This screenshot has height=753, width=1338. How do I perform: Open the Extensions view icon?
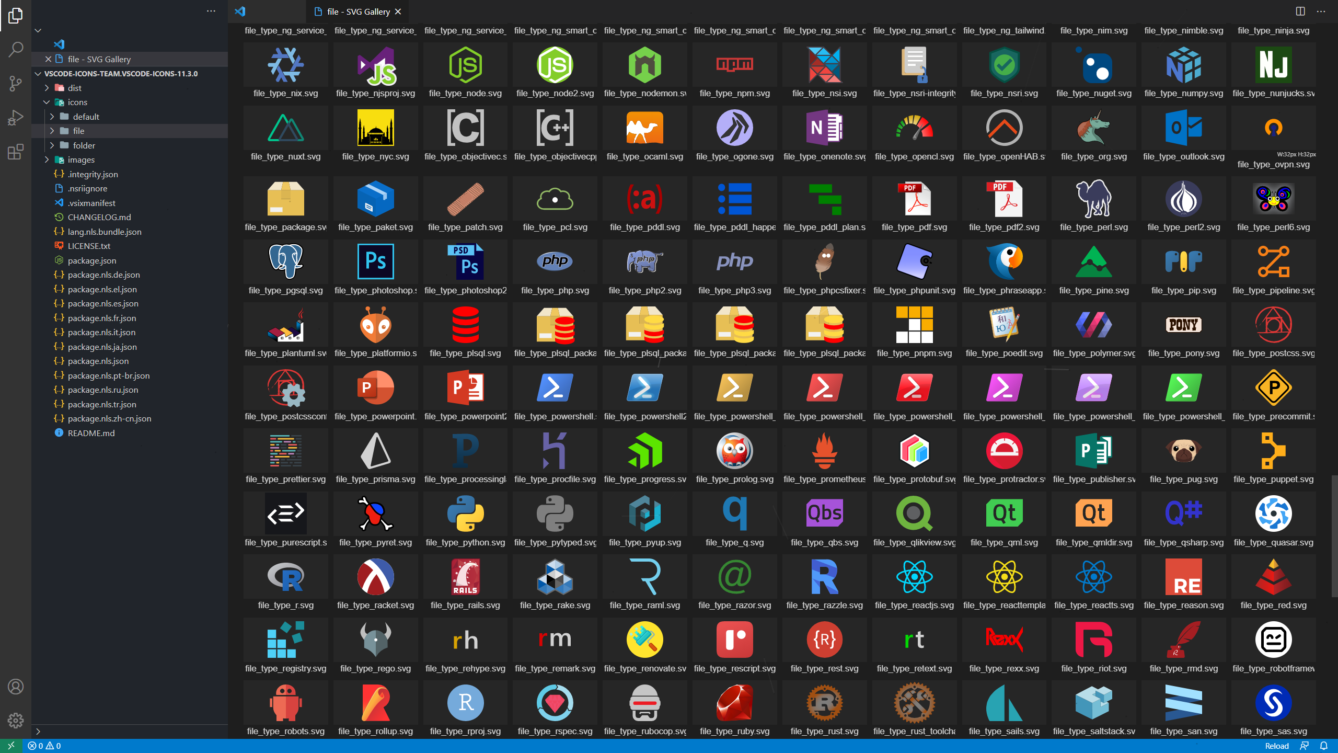pyautogui.click(x=16, y=152)
